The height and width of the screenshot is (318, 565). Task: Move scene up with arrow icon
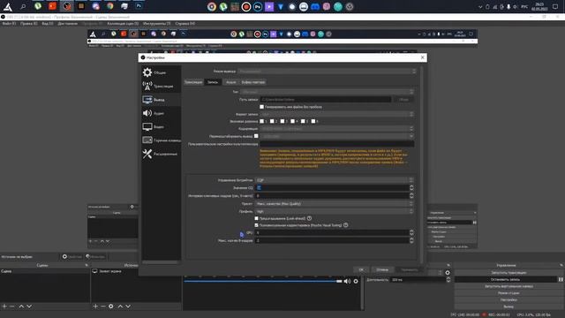pos(21,307)
